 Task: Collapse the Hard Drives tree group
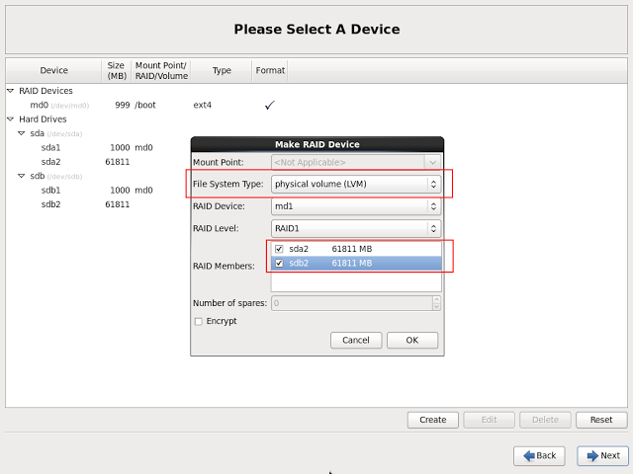click(11, 118)
